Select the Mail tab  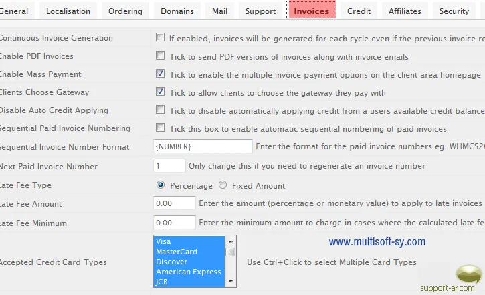pyautogui.click(x=219, y=11)
